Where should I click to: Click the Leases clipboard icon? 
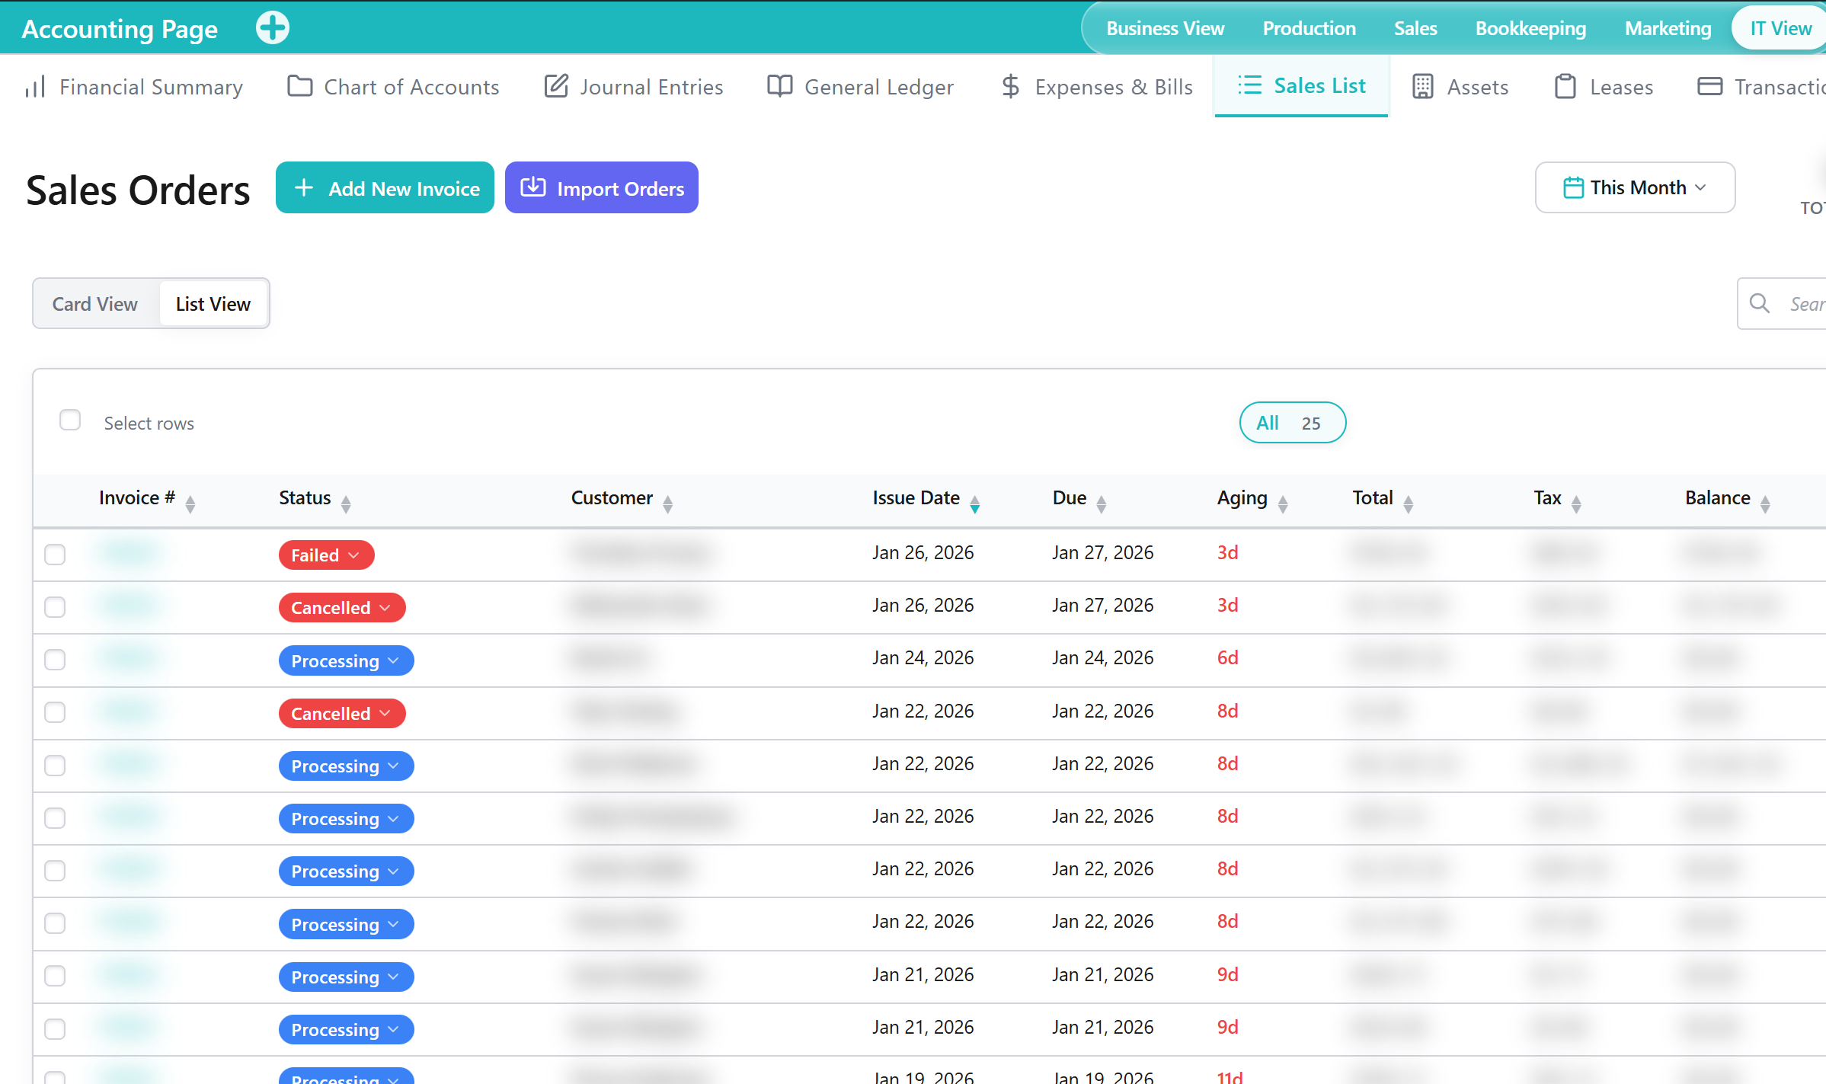(x=1565, y=86)
